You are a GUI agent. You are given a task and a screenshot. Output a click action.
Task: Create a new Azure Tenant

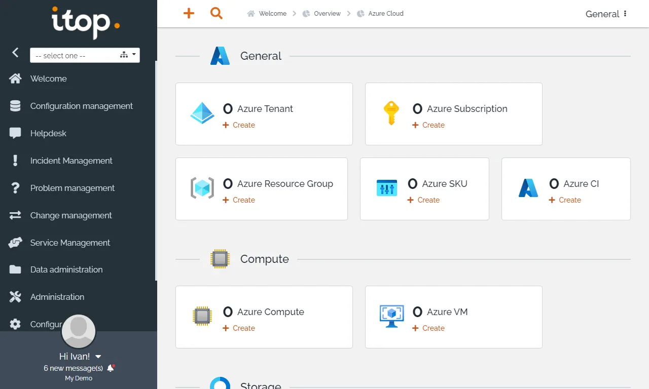click(239, 125)
